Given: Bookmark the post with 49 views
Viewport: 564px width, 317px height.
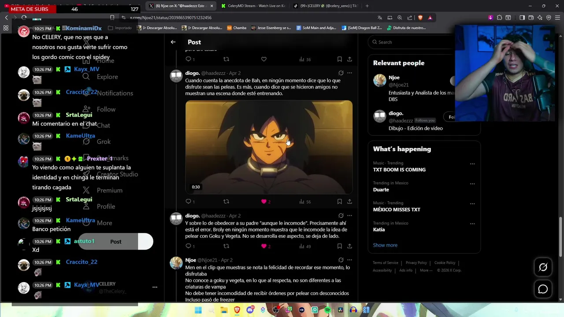Looking at the screenshot, I should pyautogui.click(x=339, y=246).
